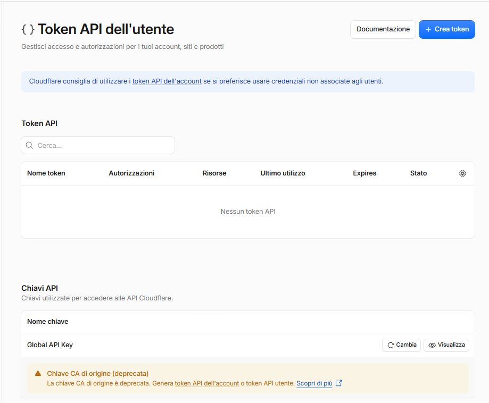Click Chiavi utilizzate per accedere description

(97, 298)
